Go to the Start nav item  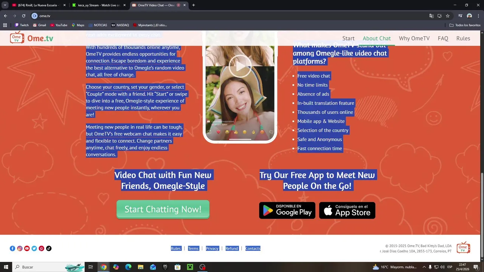[348, 39]
